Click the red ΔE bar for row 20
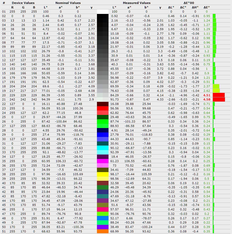This screenshot has width=232, height=234. [x=219, y=95]
